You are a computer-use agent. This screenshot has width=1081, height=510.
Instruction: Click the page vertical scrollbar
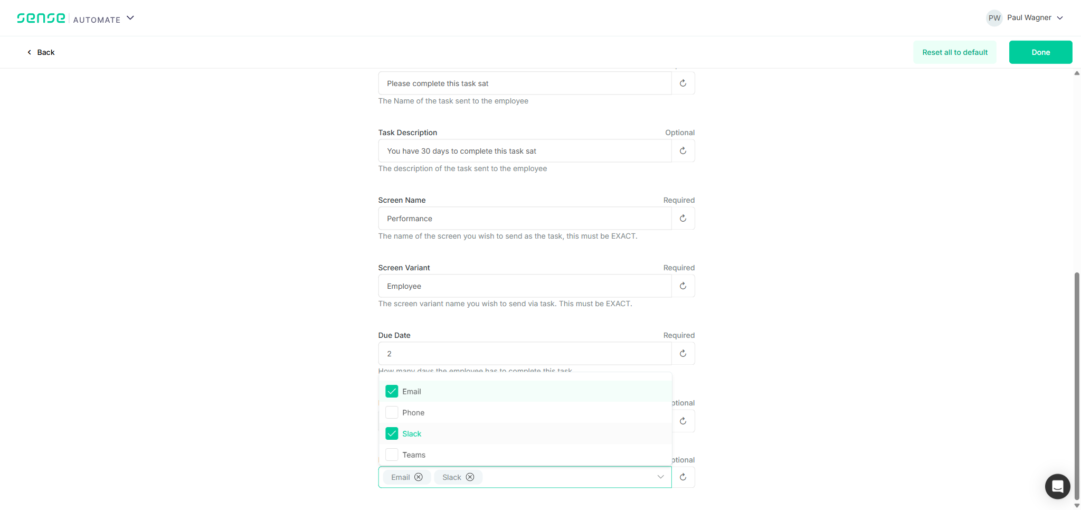point(1077,385)
